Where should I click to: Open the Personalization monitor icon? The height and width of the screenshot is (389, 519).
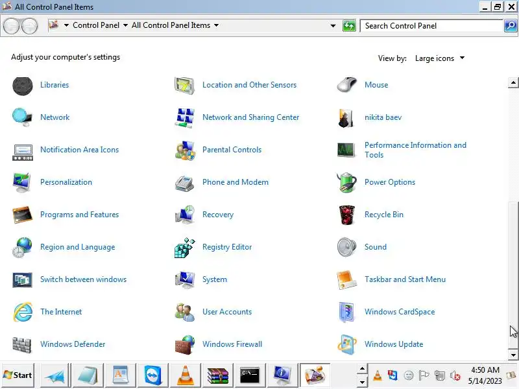(22, 182)
